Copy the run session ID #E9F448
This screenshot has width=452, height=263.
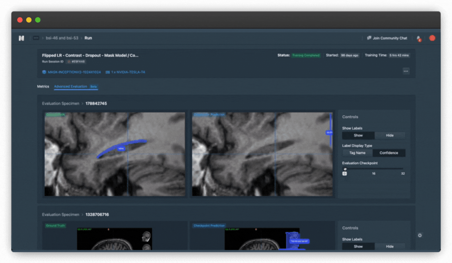click(76, 61)
